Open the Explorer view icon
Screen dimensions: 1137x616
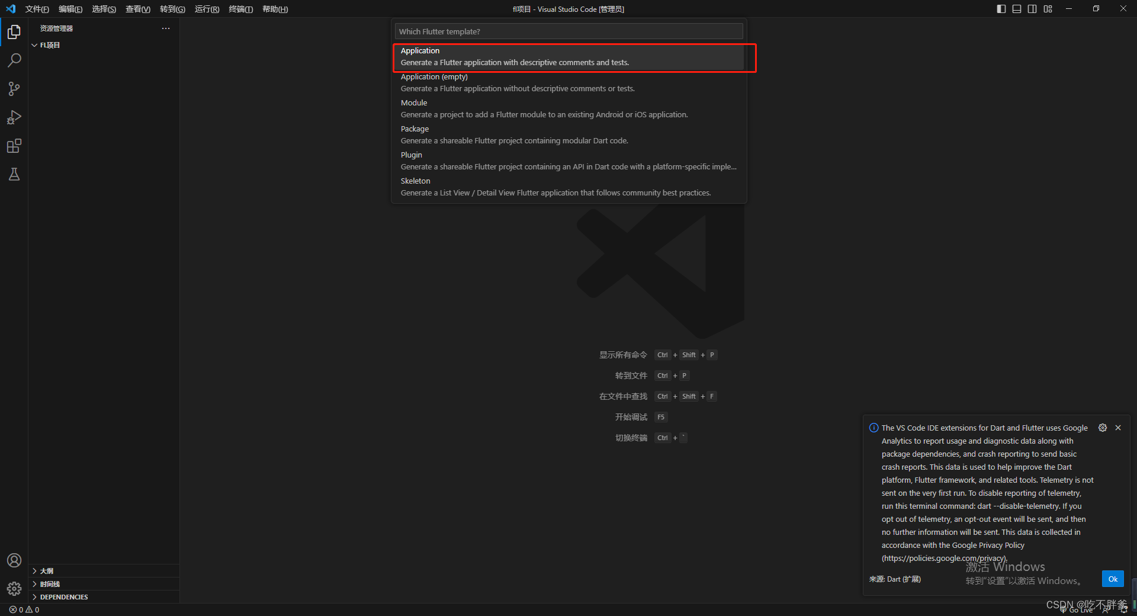coord(14,32)
